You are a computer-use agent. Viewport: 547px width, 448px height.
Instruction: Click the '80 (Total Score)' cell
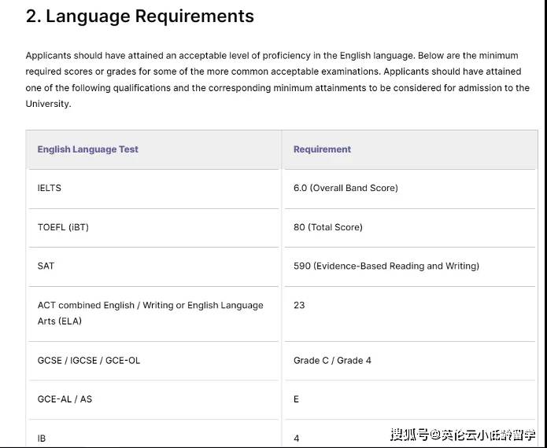click(409, 228)
